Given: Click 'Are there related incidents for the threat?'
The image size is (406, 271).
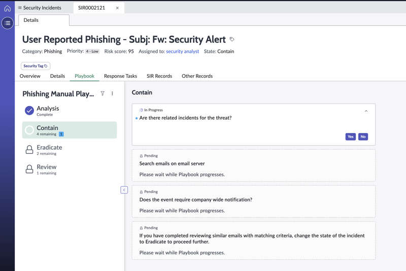Looking at the screenshot, I should (185, 118).
